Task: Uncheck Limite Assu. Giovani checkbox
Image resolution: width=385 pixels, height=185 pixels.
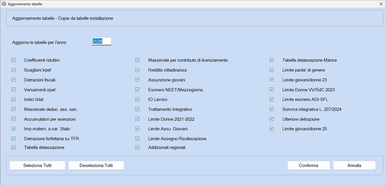Action: (x=137, y=128)
